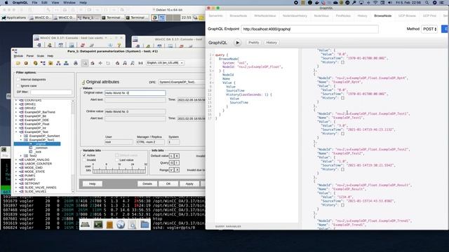
Task: Click the Help button in Para dialog
Action: [92, 183]
